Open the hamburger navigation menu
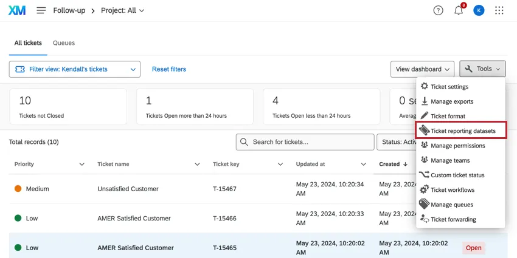The image size is (517, 258). (x=41, y=10)
